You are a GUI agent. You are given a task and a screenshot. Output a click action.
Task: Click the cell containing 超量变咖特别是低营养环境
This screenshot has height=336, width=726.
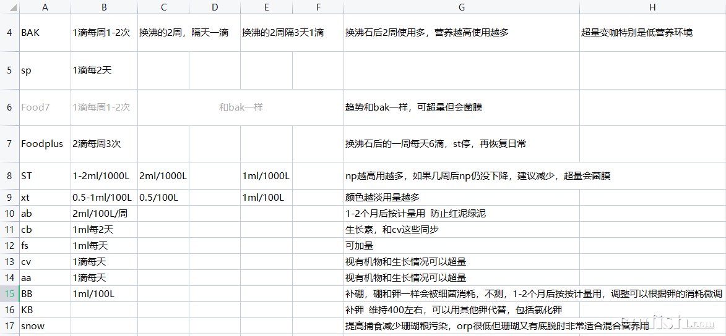tap(652, 33)
